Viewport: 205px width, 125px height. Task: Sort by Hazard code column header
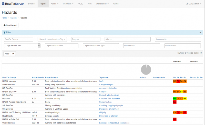point(38,77)
